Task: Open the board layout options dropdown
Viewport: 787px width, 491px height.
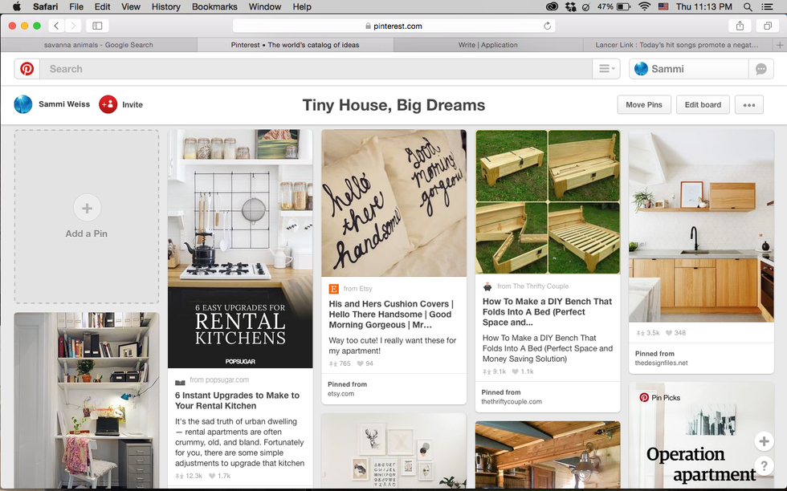Action: point(606,69)
